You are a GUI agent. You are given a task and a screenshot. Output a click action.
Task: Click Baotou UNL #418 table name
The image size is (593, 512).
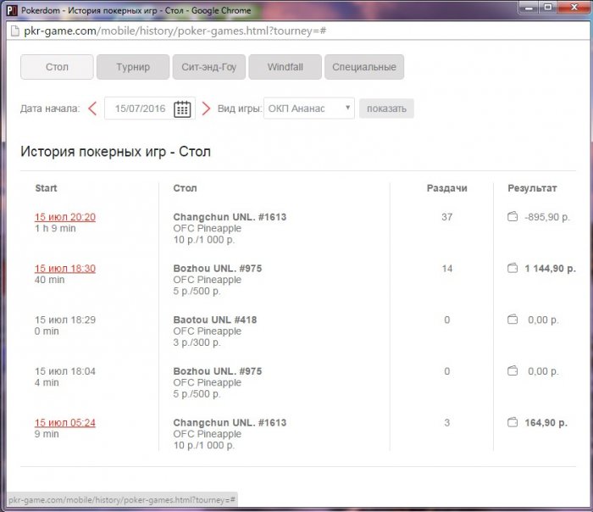coord(215,320)
